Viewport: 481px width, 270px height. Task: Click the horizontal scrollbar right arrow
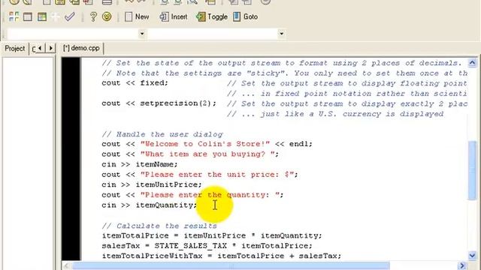(462, 265)
